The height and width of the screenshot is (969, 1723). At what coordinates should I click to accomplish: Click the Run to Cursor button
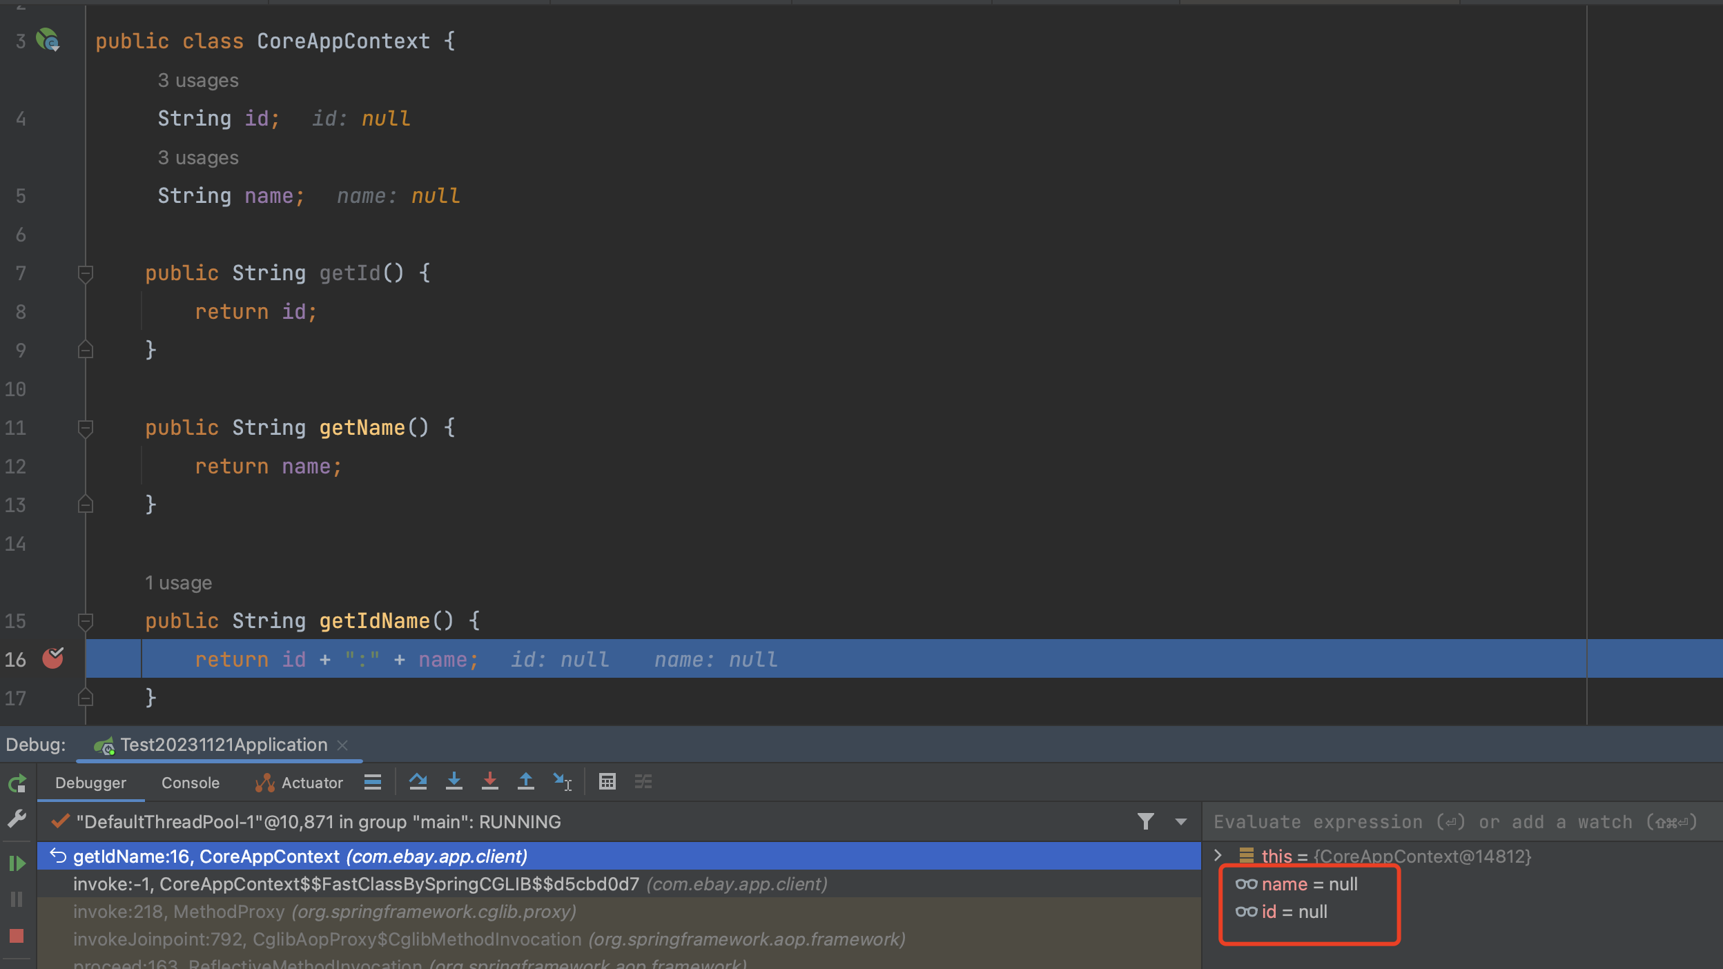point(562,781)
